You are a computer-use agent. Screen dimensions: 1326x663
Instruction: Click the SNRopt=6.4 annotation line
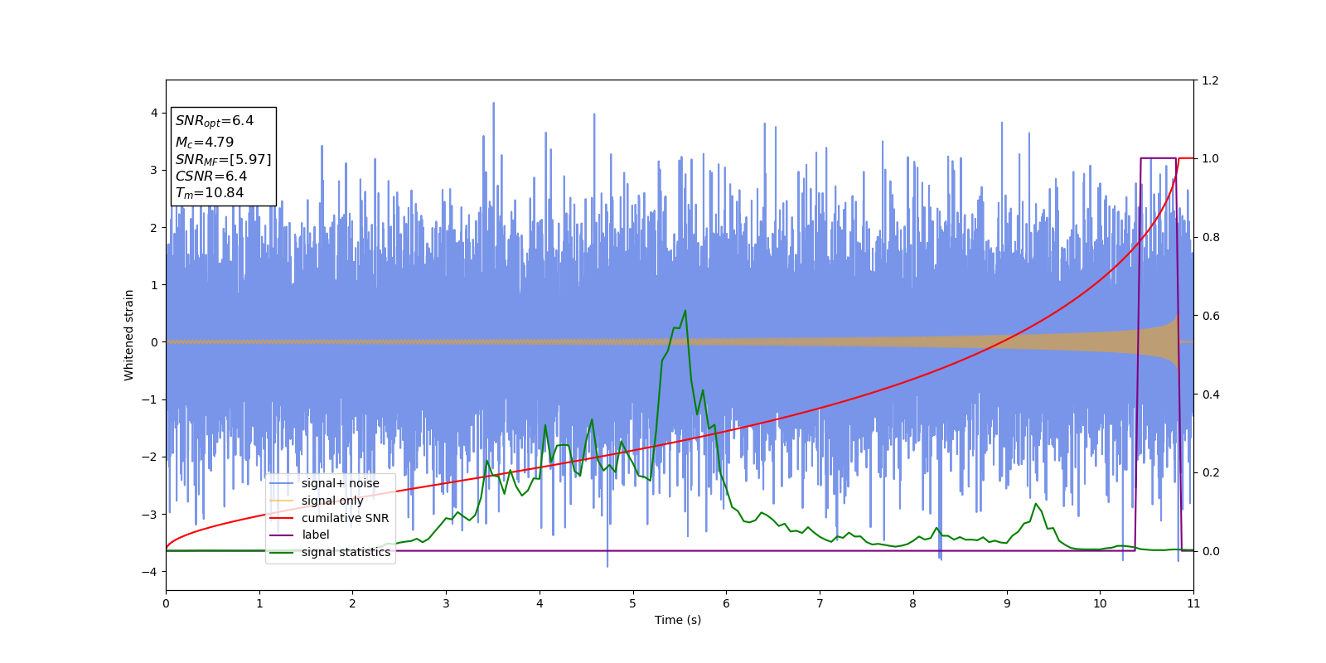coord(215,121)
